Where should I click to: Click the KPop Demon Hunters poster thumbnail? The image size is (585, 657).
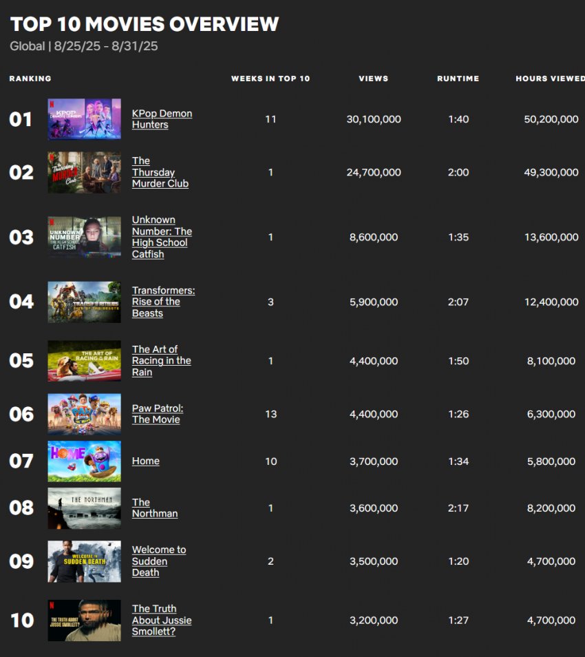[84, 119]
